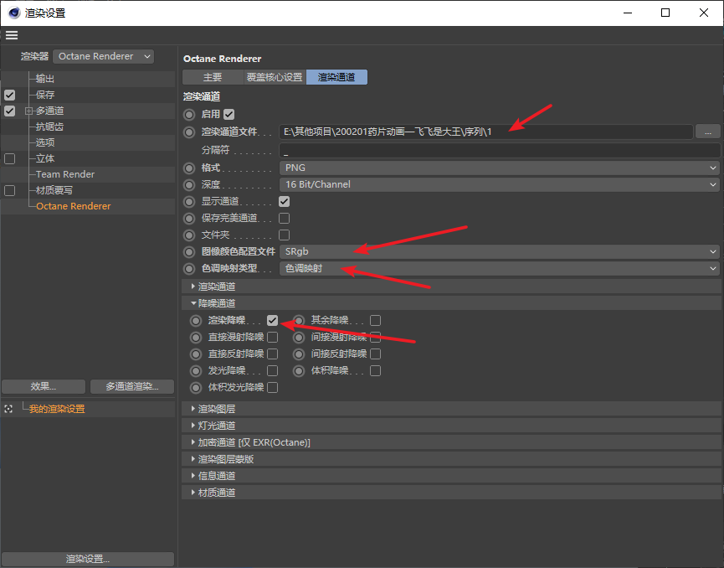The image size is (724, 568).
Task: Enable the 材质覆写 checkbox
Action: click(x=10, y=191)
